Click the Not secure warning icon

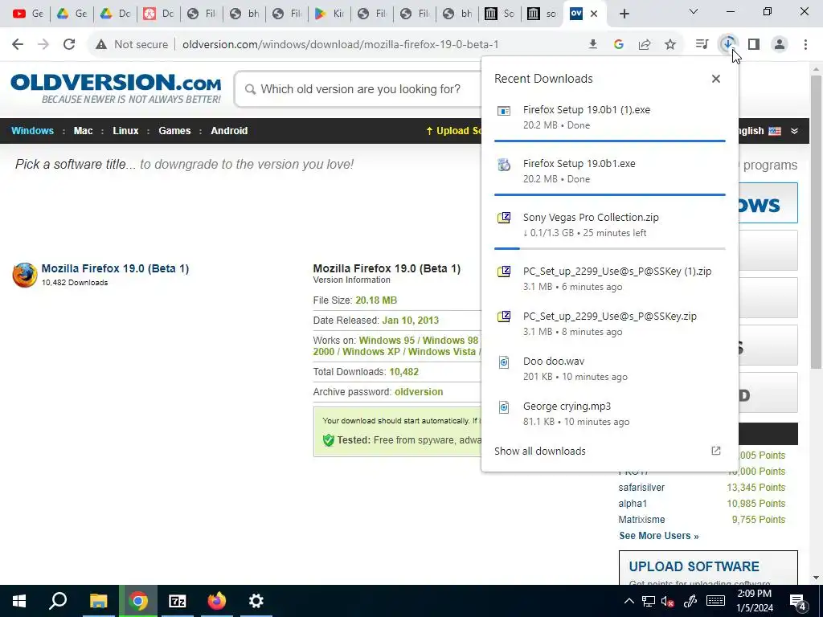click(101, 45)
